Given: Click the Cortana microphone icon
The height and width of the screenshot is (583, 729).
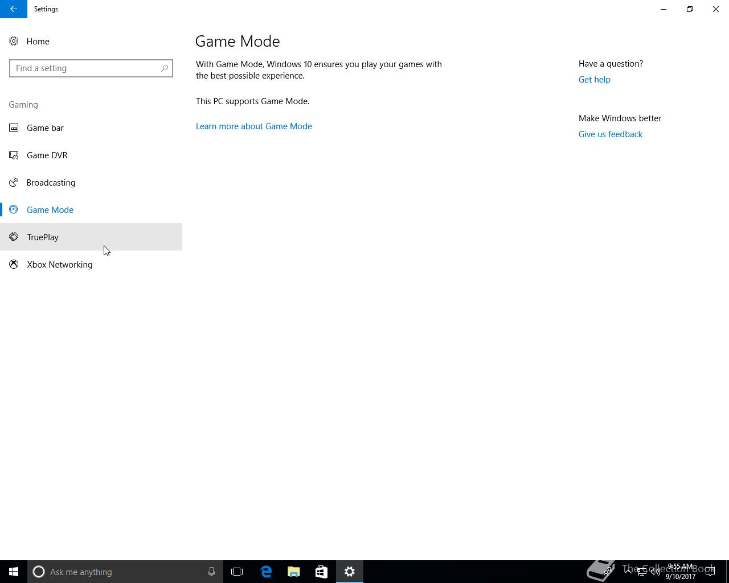Looking at the screenshot, I should (211, 572).
